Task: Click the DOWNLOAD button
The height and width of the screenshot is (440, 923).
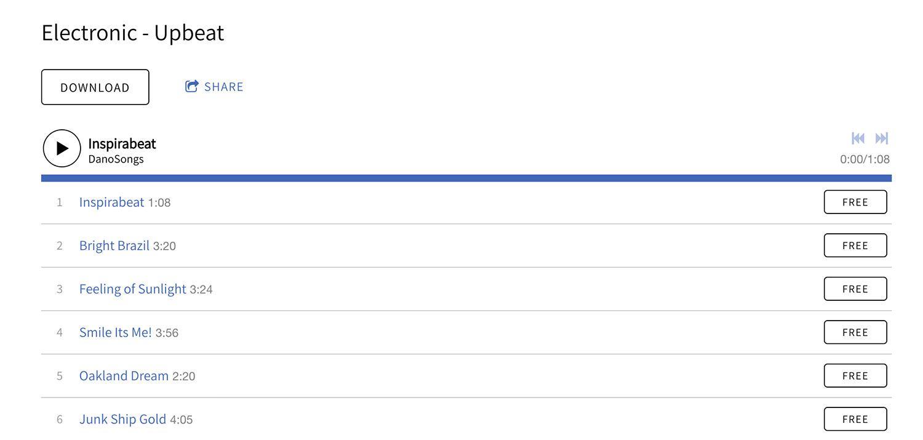Action: point(95,87)
